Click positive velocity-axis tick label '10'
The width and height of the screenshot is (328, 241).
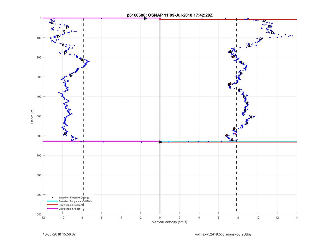258,218
